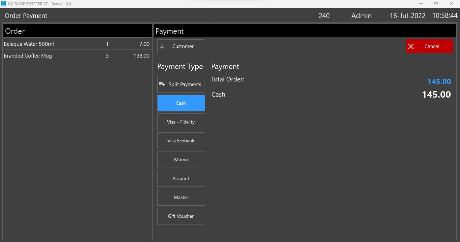
Task: Select Visa Ecobank payment option
Action: [181, 141]
